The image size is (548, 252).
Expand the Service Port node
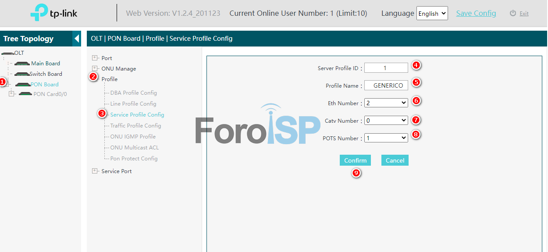pyautogui.click(x=95, y=171)
